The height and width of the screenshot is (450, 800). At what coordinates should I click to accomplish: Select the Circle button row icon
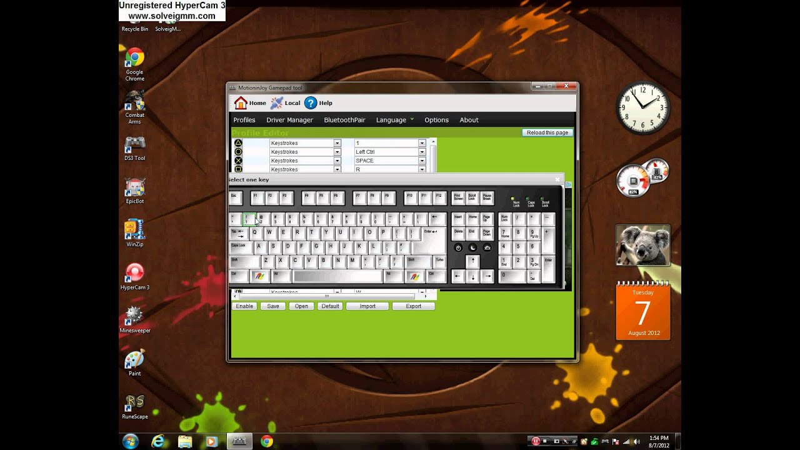(x=238, y=152)
